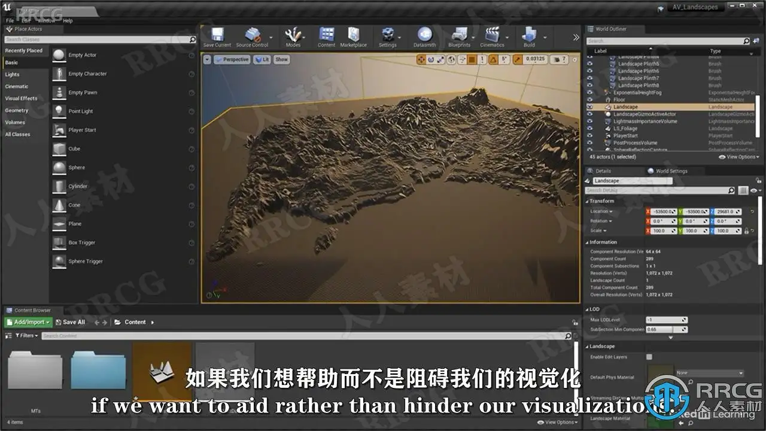Image resolution: width=766 pixels, height=431 pixels.
Task: Click Save All in the Content Browser
Action: pyautogui.click(x=70, y=322)
